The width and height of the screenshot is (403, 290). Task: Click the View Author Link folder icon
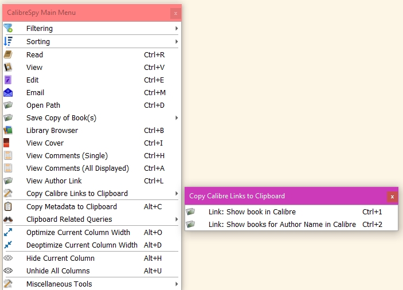pyautogui.click(x=8, y=181)
